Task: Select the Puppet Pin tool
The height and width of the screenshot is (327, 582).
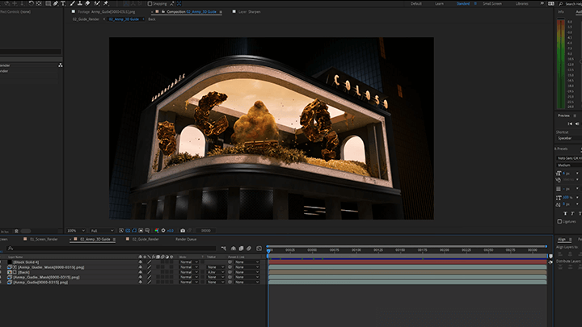Action: point(106,3)
